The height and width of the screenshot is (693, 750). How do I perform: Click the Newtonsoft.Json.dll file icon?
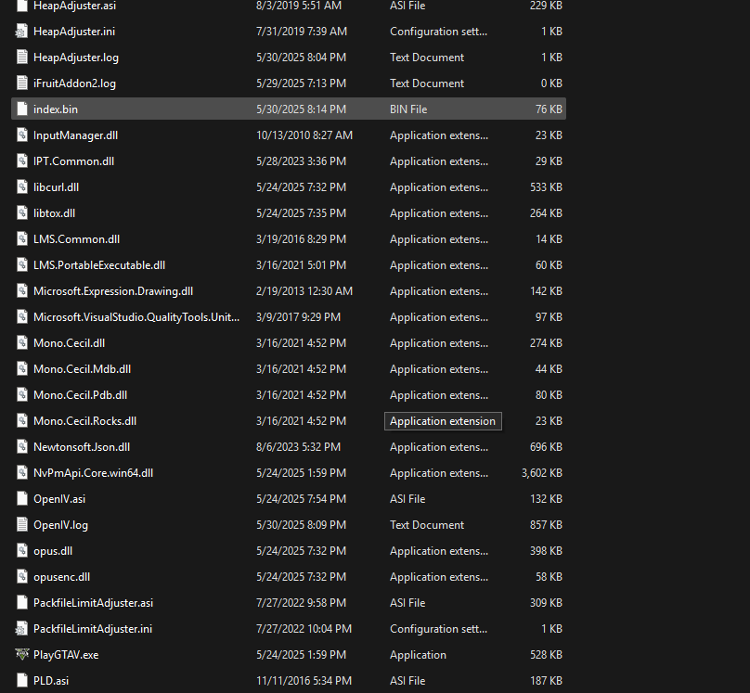tap(22, 446)
